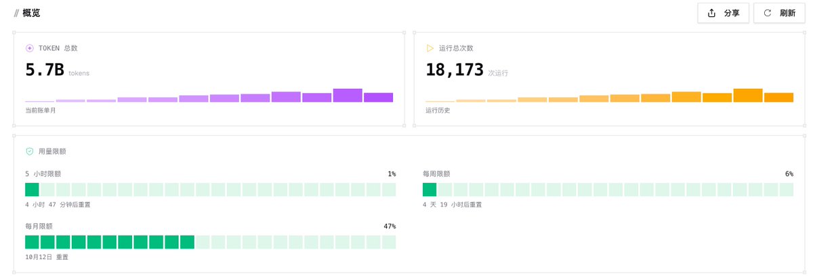Image resolution: width=813 pixels, height=276 pixels.
Task: Click the tallest purple token chart bar
Action: tap(348, 95)
